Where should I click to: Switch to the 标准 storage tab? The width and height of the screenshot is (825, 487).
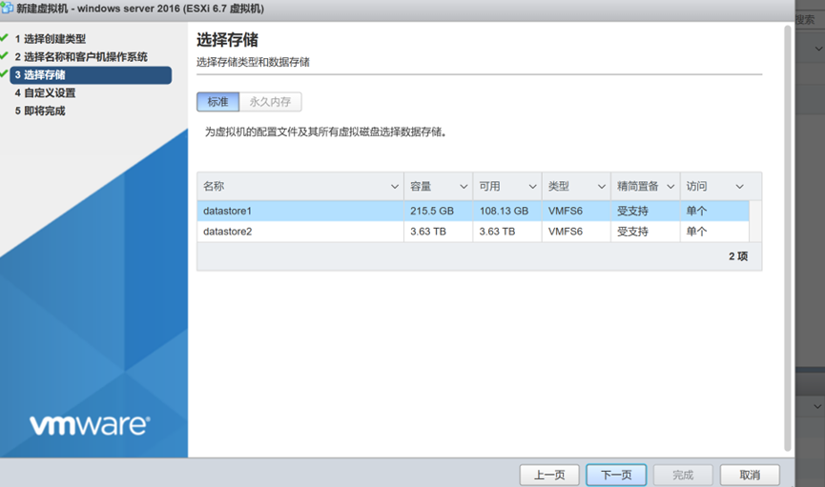point(217,102)
